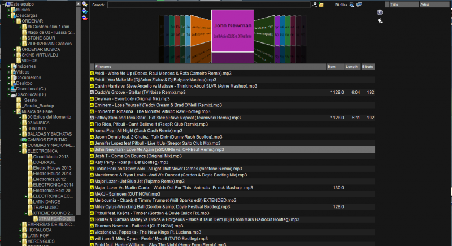Click the music icon of Daddy's Groove Stellar row
452x246 pixels.
coord(92,93)
